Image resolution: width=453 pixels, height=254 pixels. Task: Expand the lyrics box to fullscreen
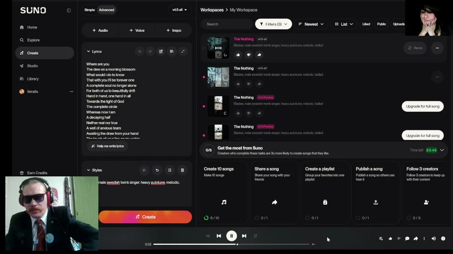pyautogui.click(x=183, y=52)
